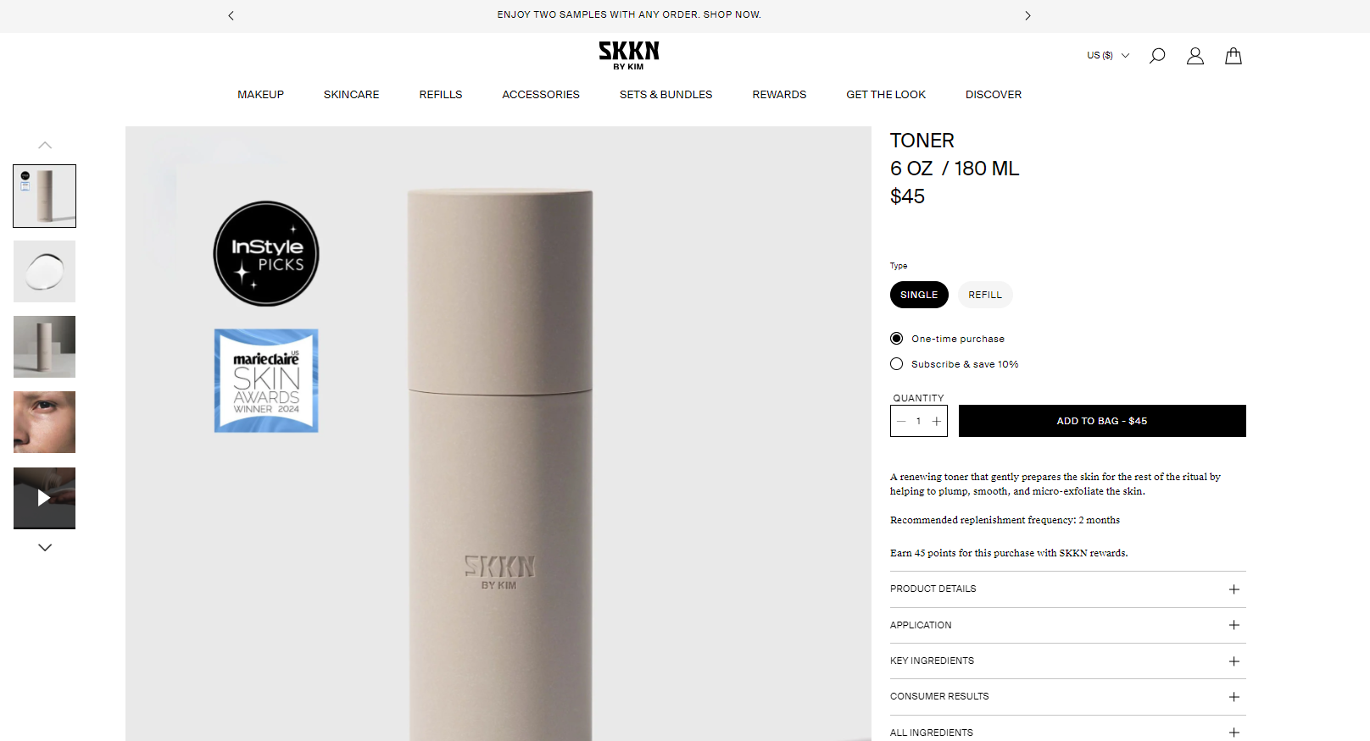Open the shopping bag icon
1370x741 pixels.
coord(1234,56)
